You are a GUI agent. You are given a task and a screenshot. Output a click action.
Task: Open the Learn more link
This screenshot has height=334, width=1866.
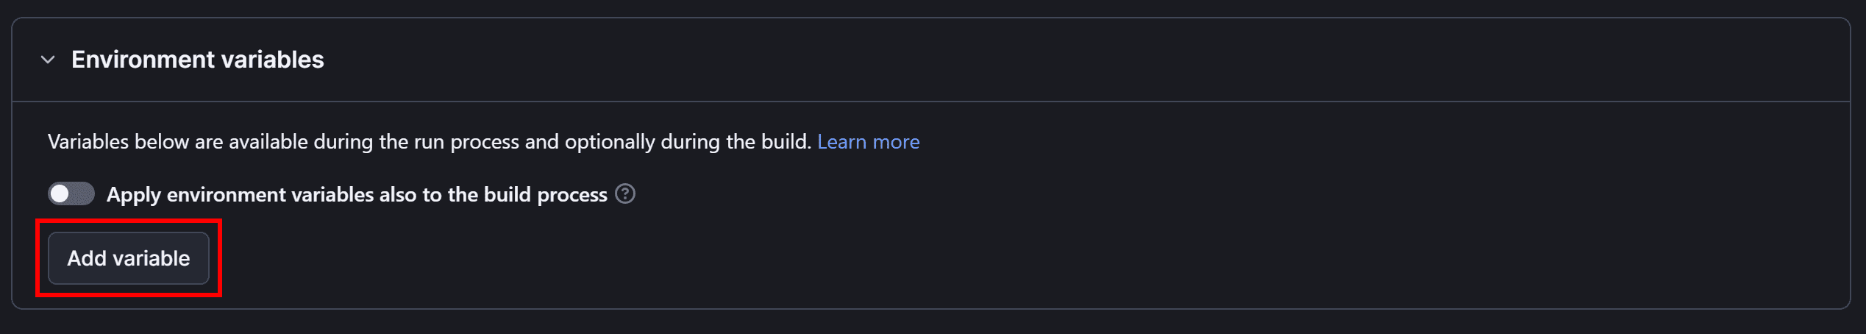pyautogui.click(x=868, y=141)
